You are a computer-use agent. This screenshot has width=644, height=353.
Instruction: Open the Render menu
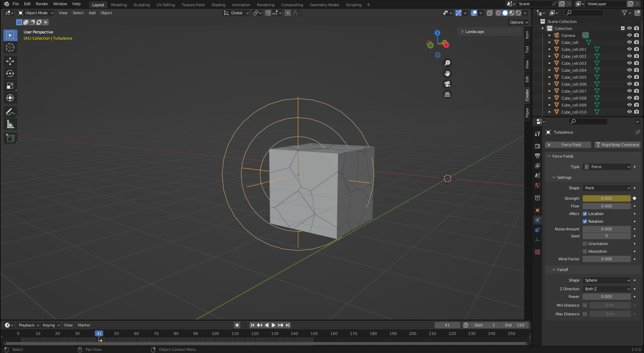[42, 4]
